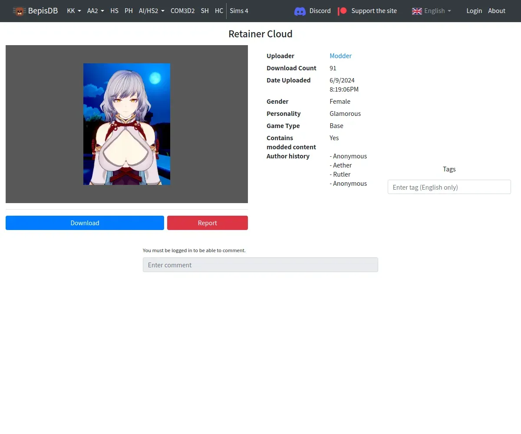
Task: Open the COM3D2 section
Action: click(182, 11)
